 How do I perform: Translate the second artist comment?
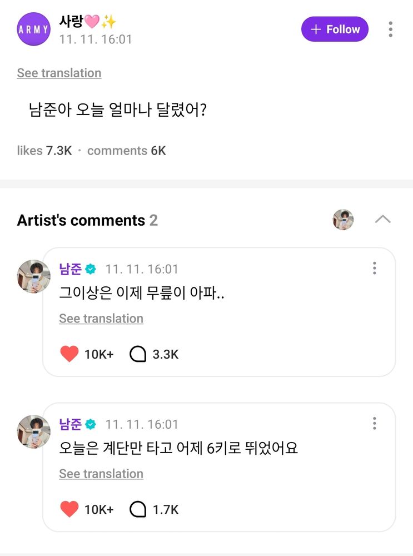click(x=101, y=474)
